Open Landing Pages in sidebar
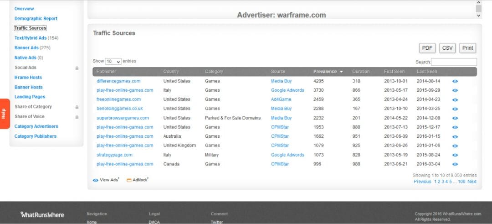492x224 pixels. [x=30, y=97]
